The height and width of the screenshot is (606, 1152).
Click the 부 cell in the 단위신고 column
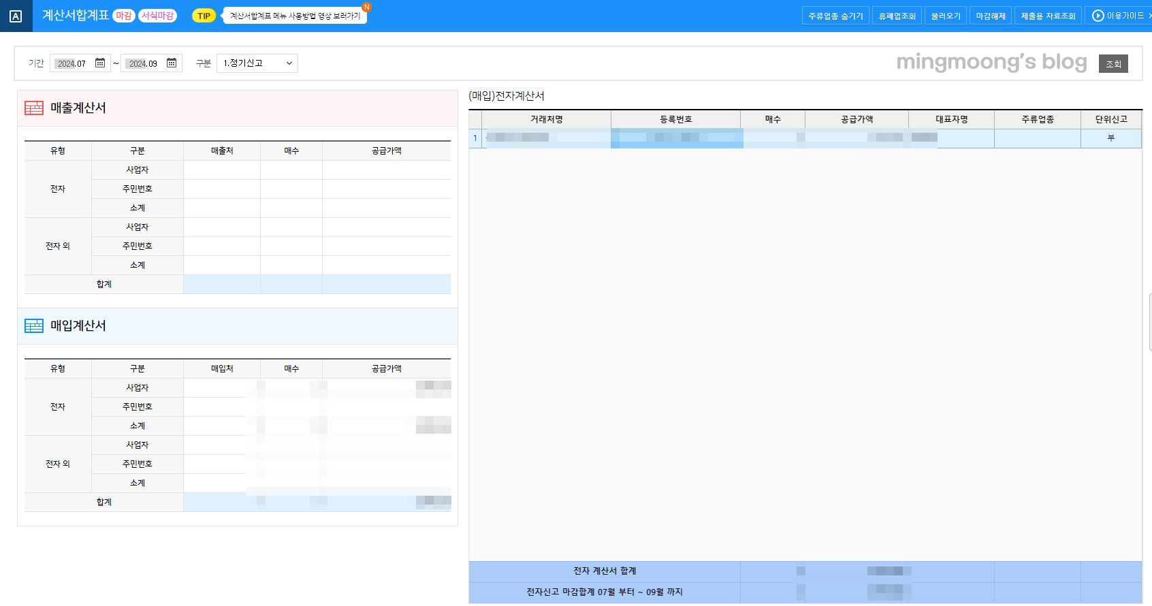click(x=1111, y=138)
